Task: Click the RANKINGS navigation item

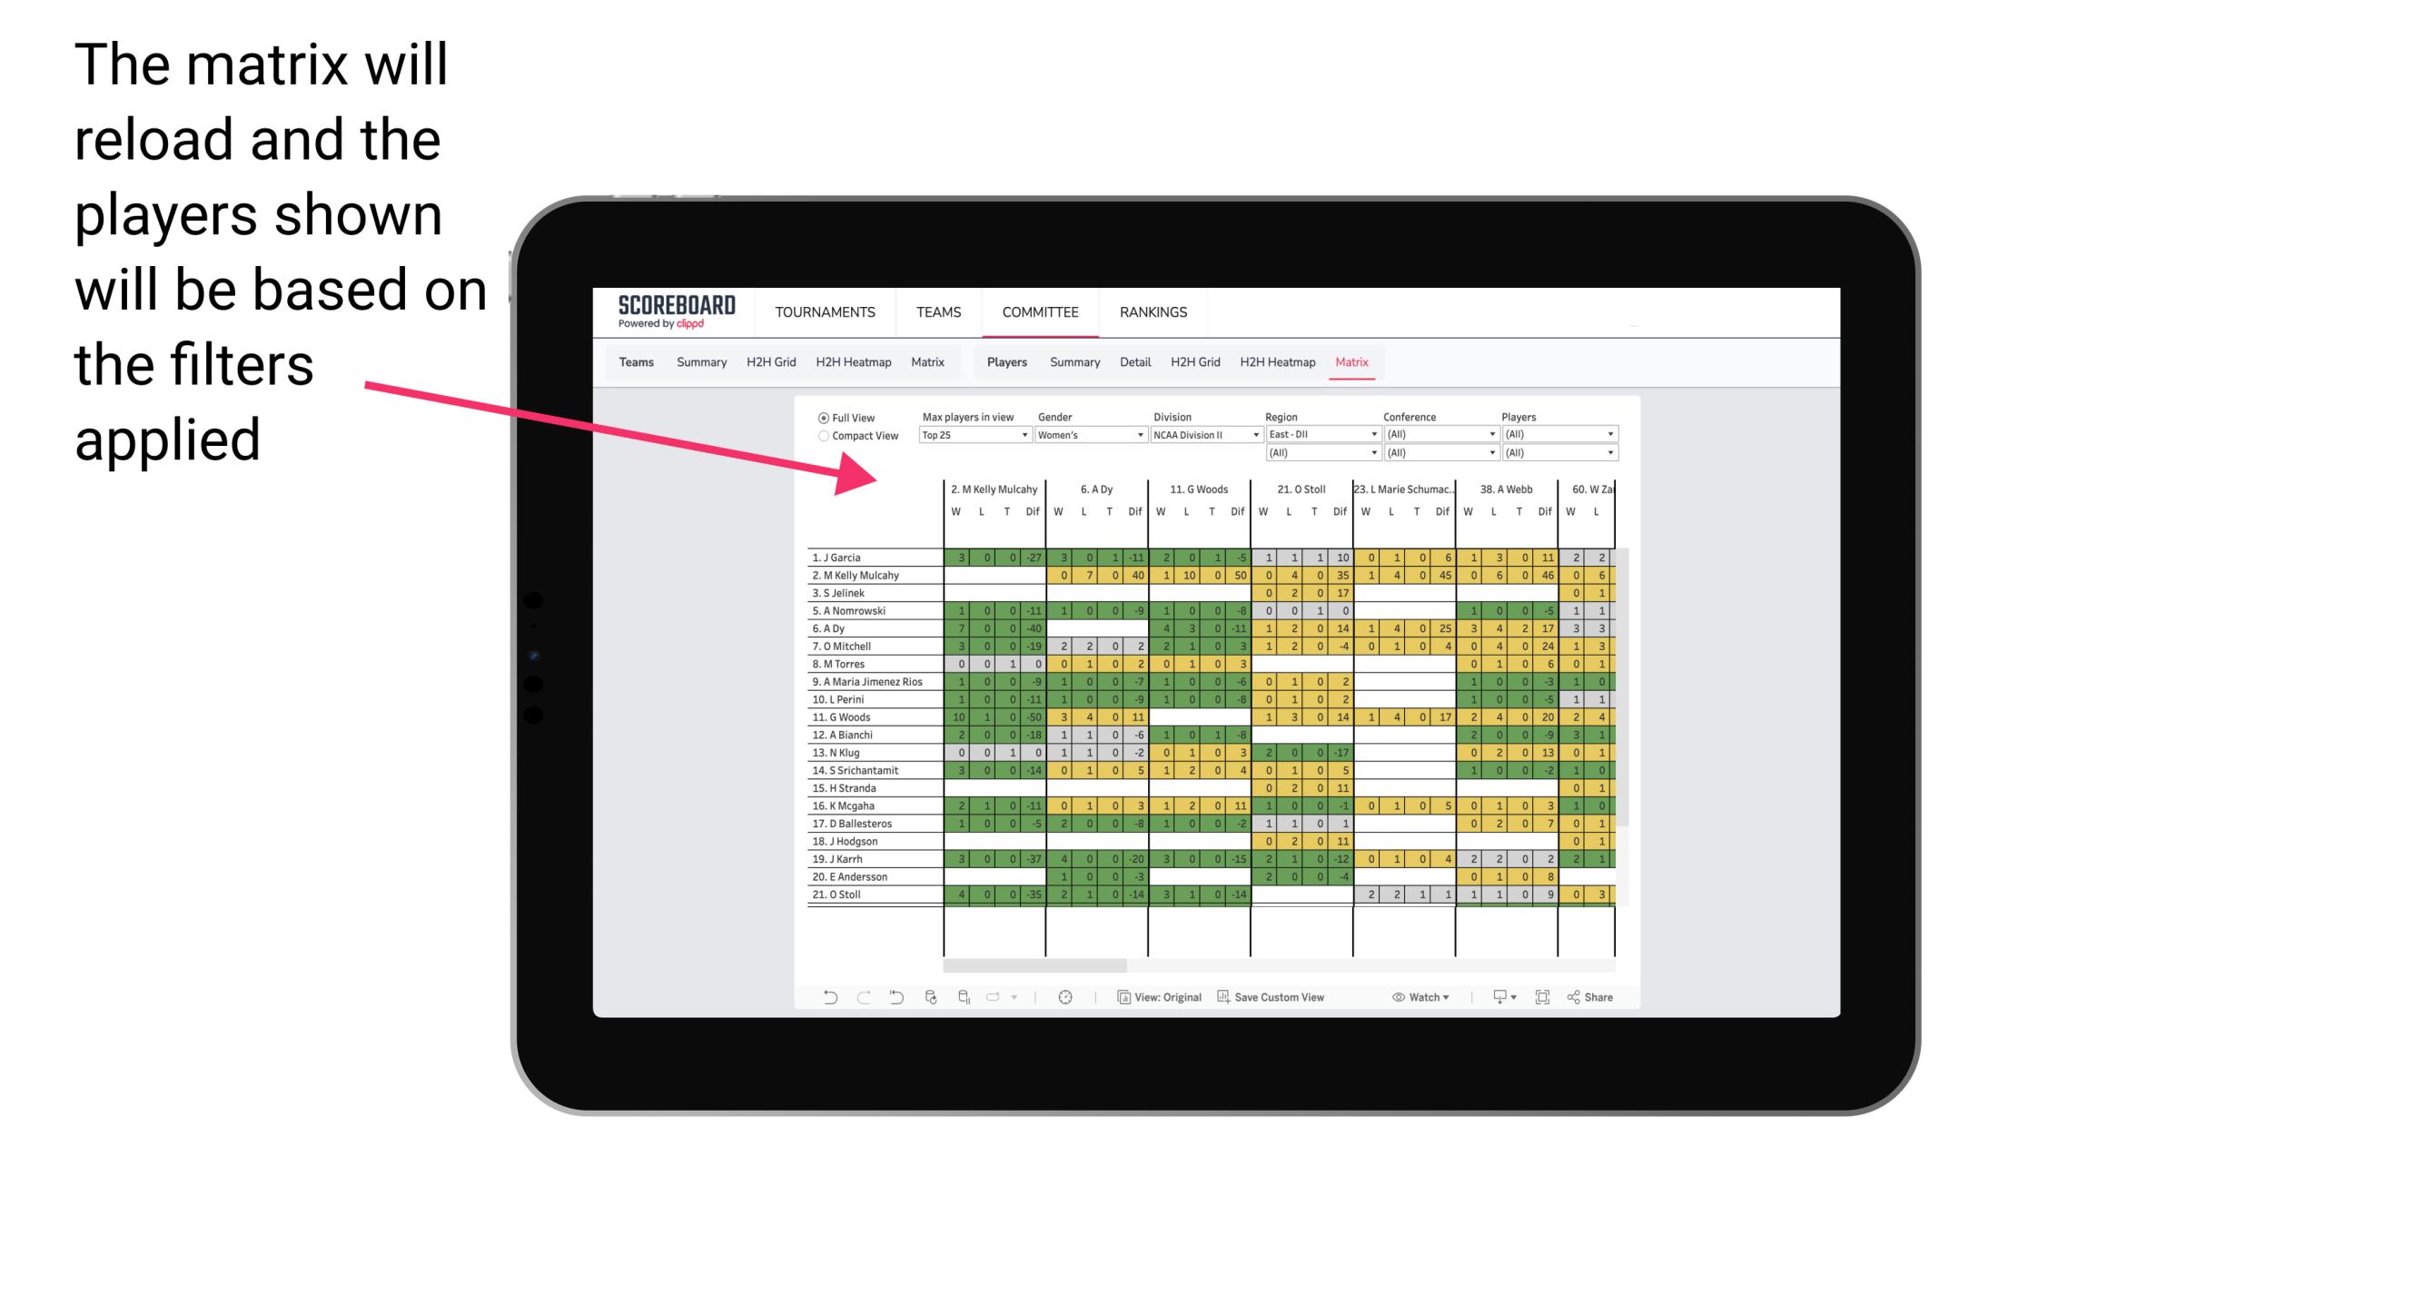Action: tap(1153, 311)
